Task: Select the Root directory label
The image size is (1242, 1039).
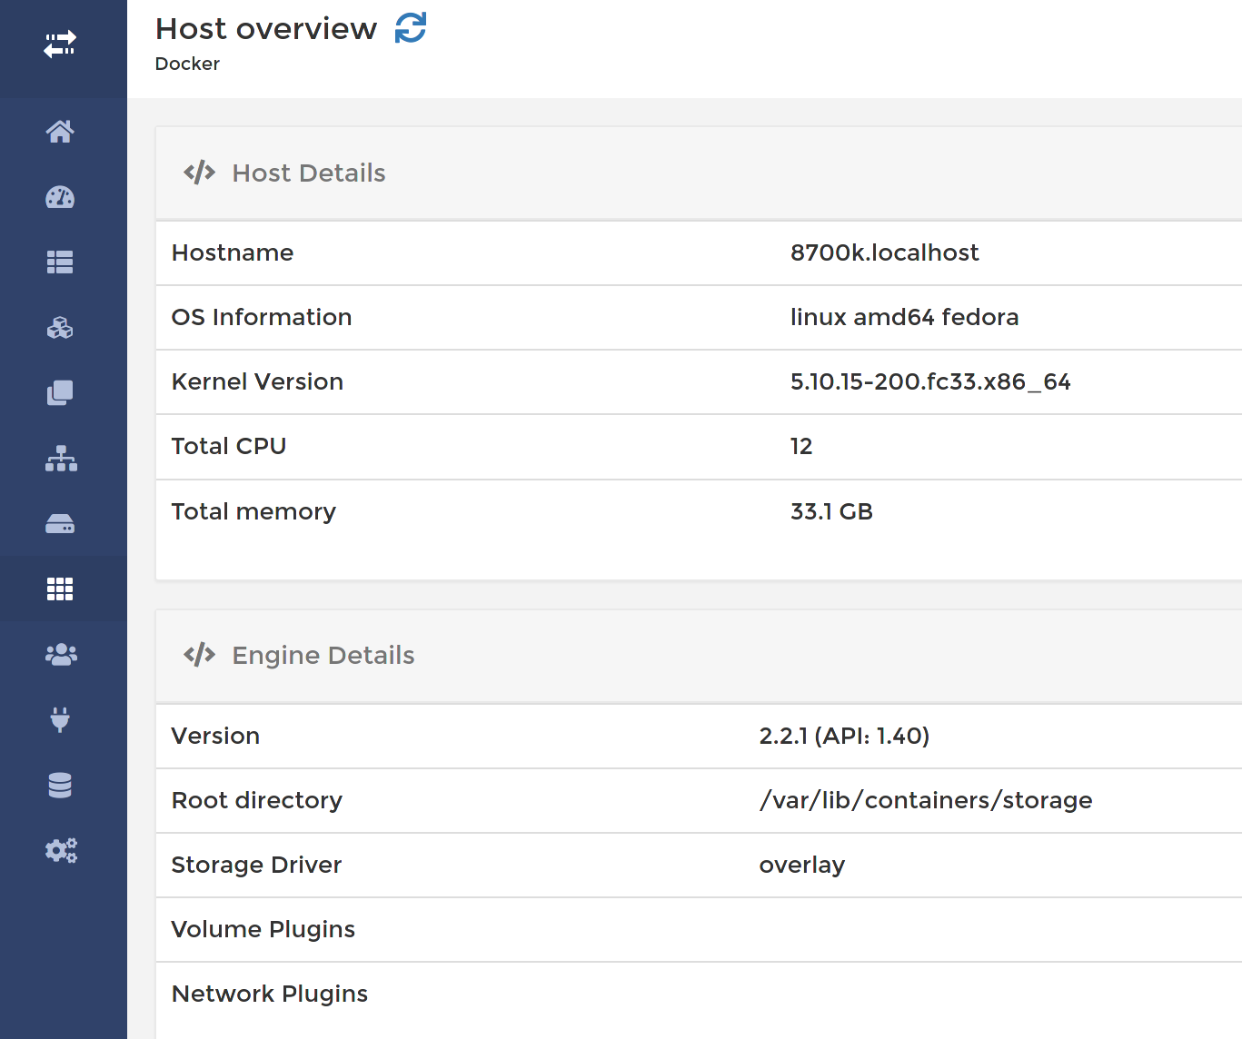Action: pos(257,800)
